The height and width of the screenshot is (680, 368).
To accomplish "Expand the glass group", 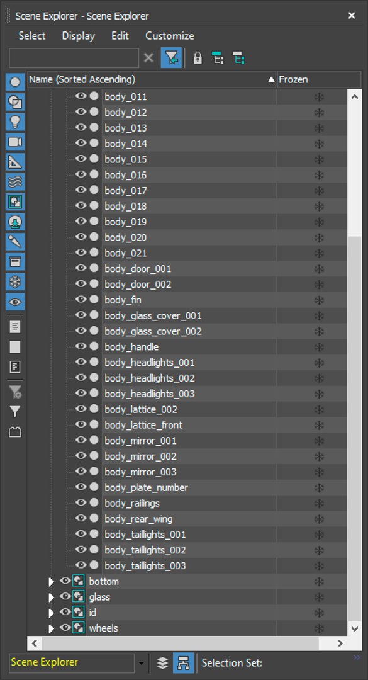I will (x=52, y=597).
